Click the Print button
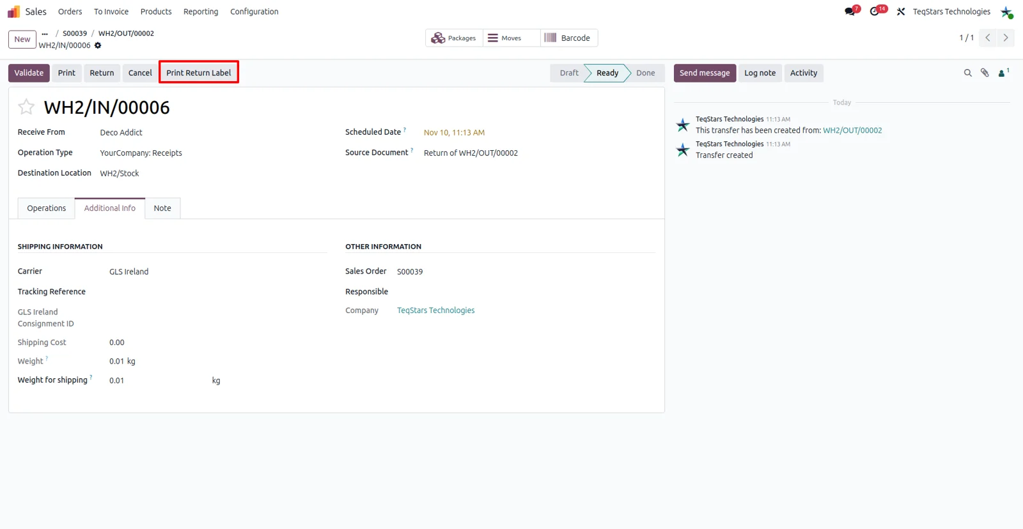Viewport: 1023px width, 529px height. click(x=66, y=73)
